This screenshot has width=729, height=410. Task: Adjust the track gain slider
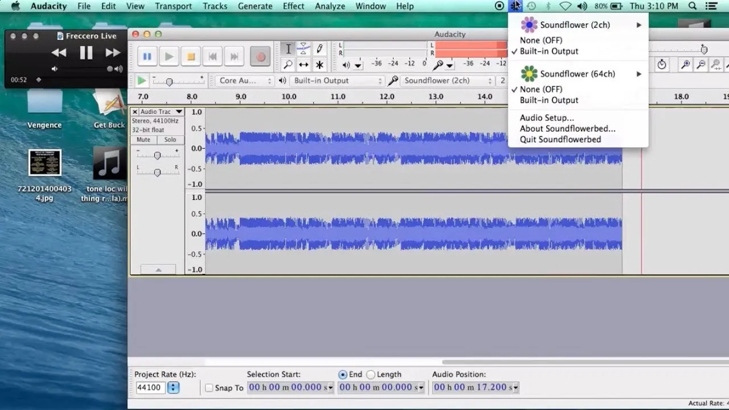coord(157,155)
